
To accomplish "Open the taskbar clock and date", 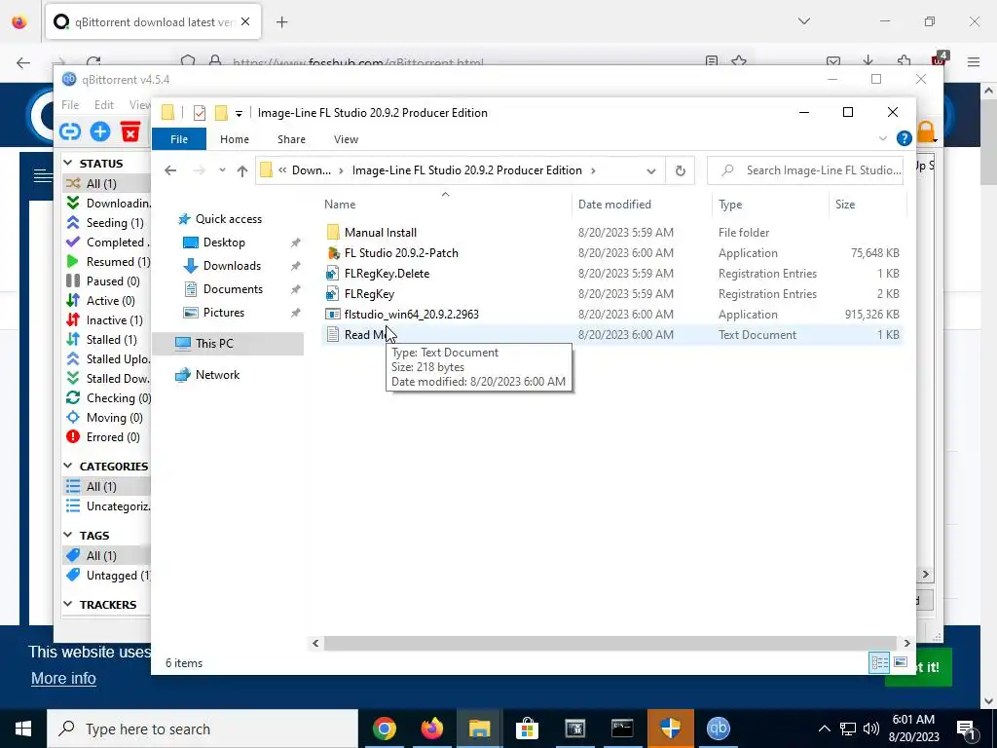I will click(x=913, y=729).
